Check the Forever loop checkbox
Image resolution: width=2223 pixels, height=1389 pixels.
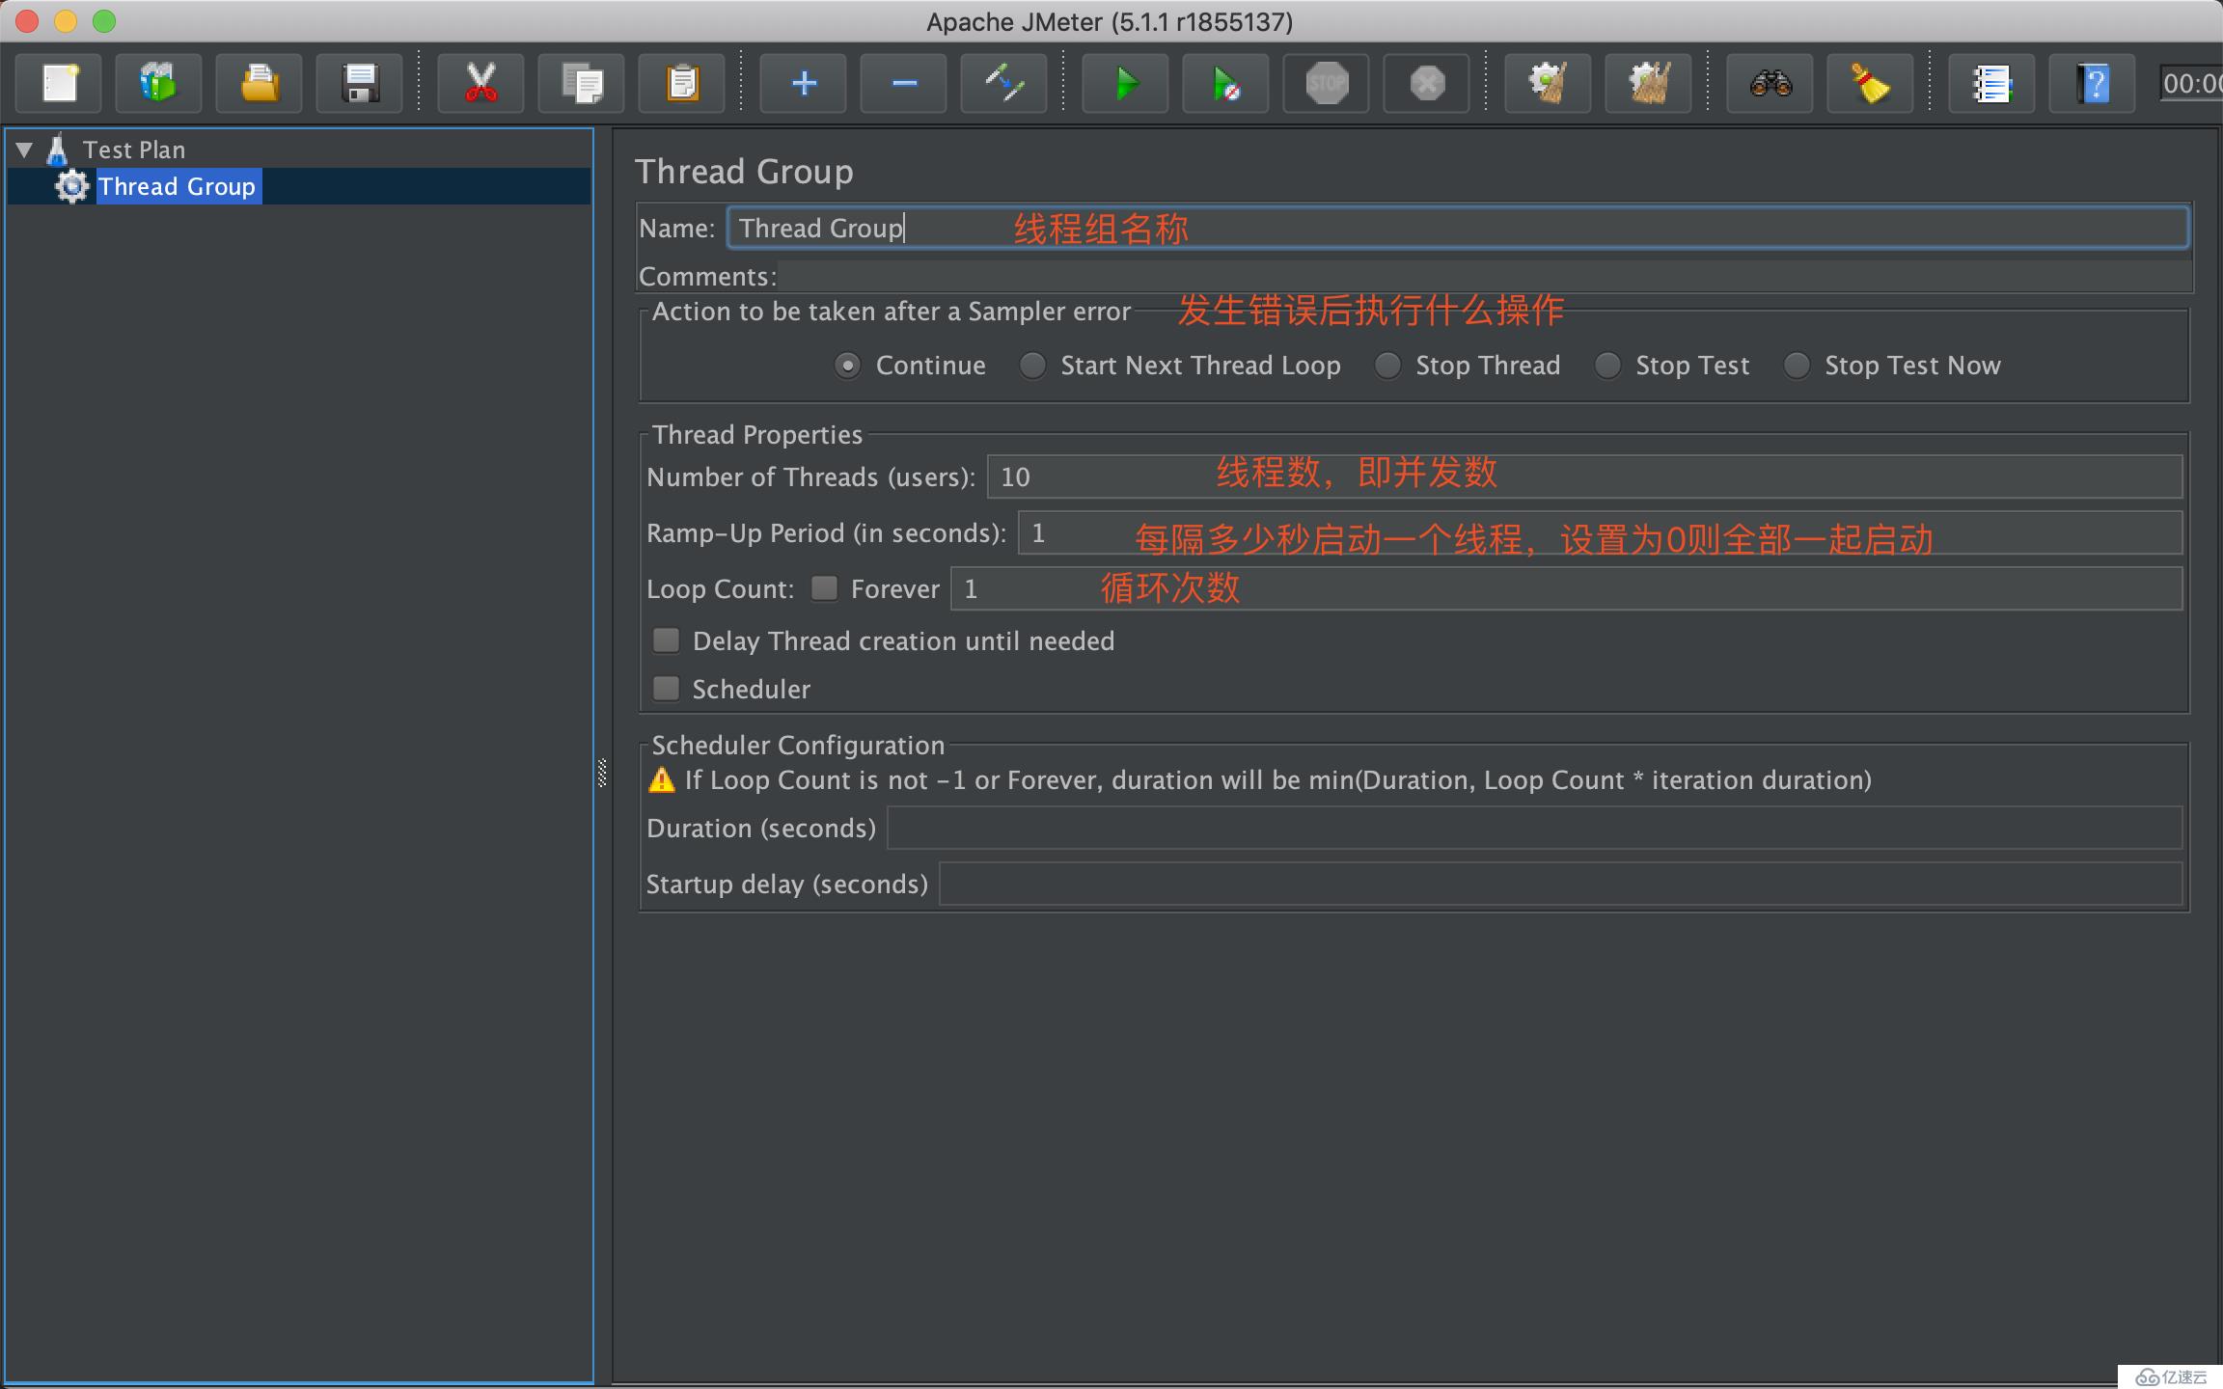tap(824, 588)
